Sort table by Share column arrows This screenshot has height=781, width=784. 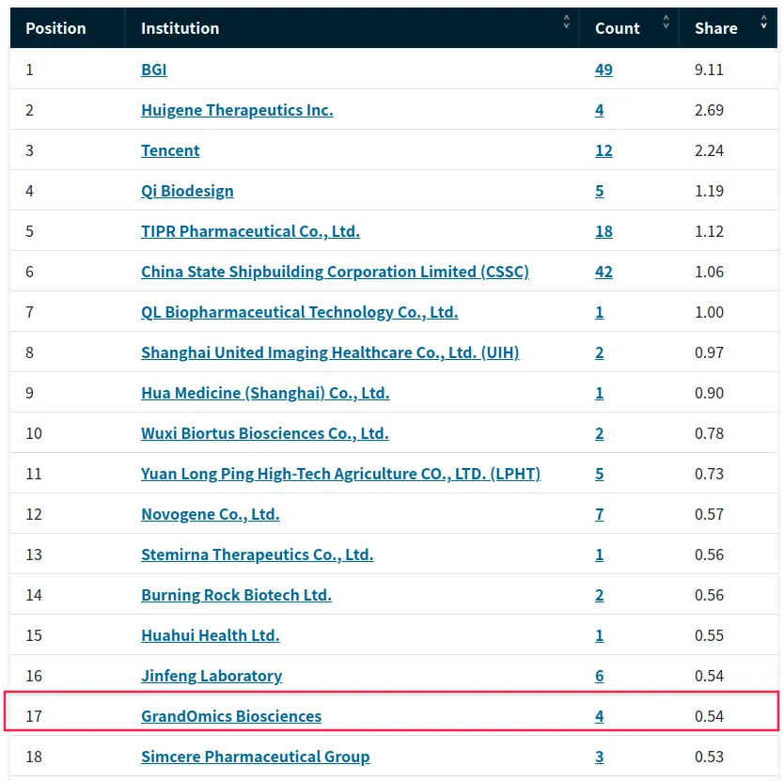pyautogui.click(x=763, y=22)
